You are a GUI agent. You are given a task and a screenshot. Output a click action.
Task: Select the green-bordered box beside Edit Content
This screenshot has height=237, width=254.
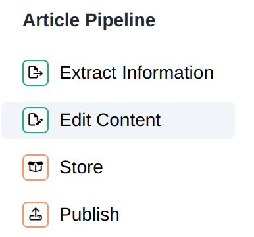click(x=36, y=120)
